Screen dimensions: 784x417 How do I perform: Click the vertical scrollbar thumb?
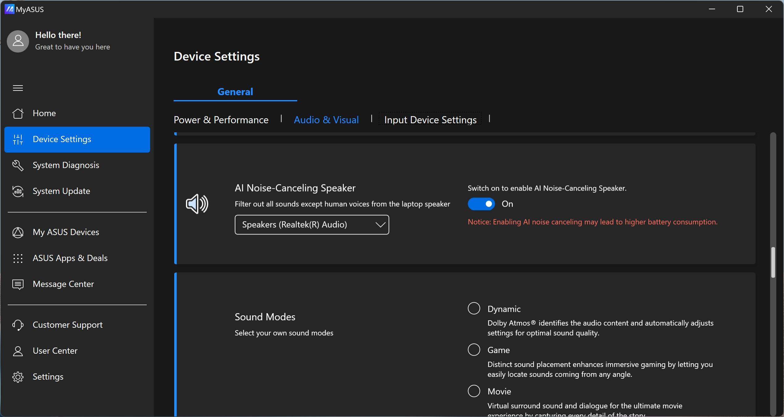[x=773, y=262]
